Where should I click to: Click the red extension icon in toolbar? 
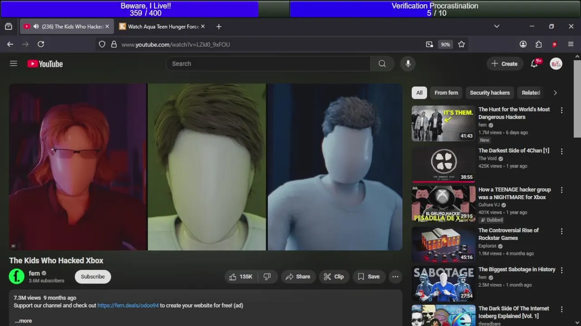pyautogui.click(x=554, y=44)
